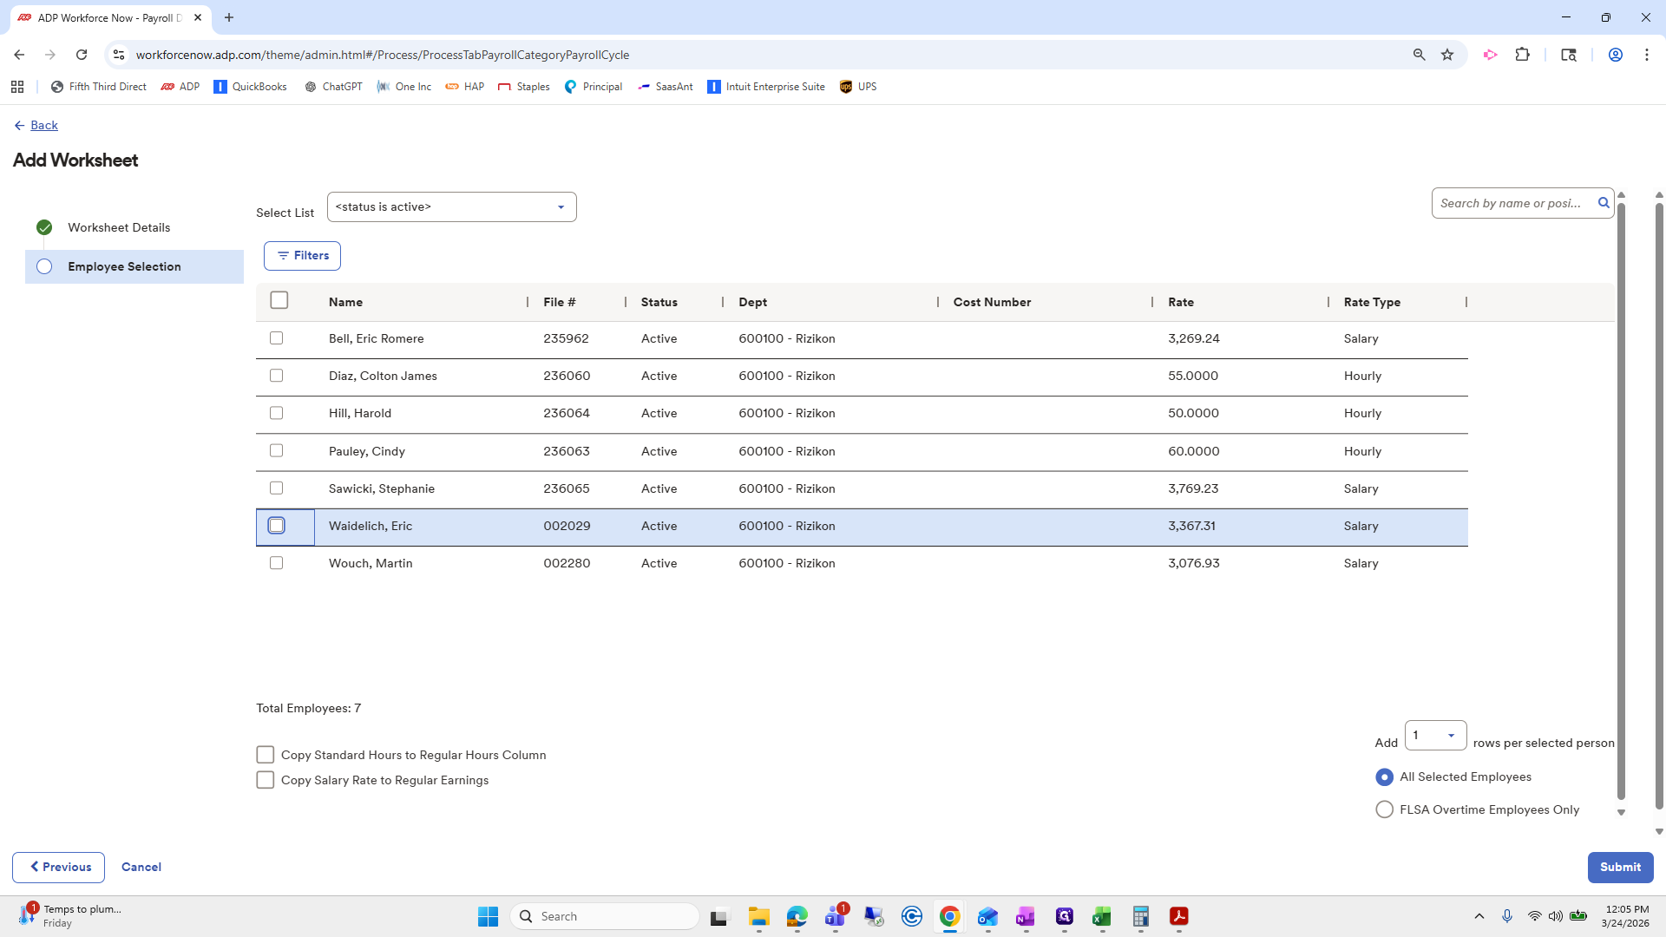Open the Select List status dropdown
This screenshot has height=937, width=1666.
click(x=451, y=207)
